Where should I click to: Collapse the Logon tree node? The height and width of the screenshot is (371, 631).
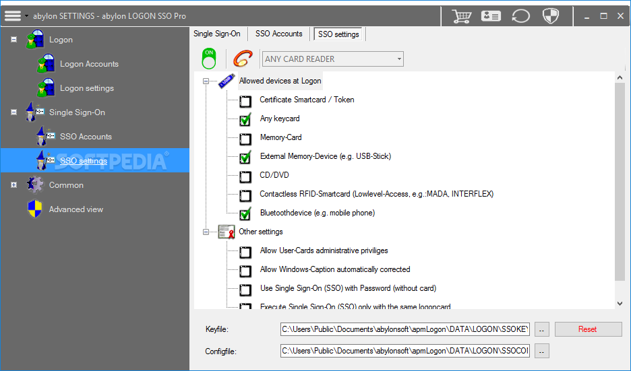pos(13,40)
